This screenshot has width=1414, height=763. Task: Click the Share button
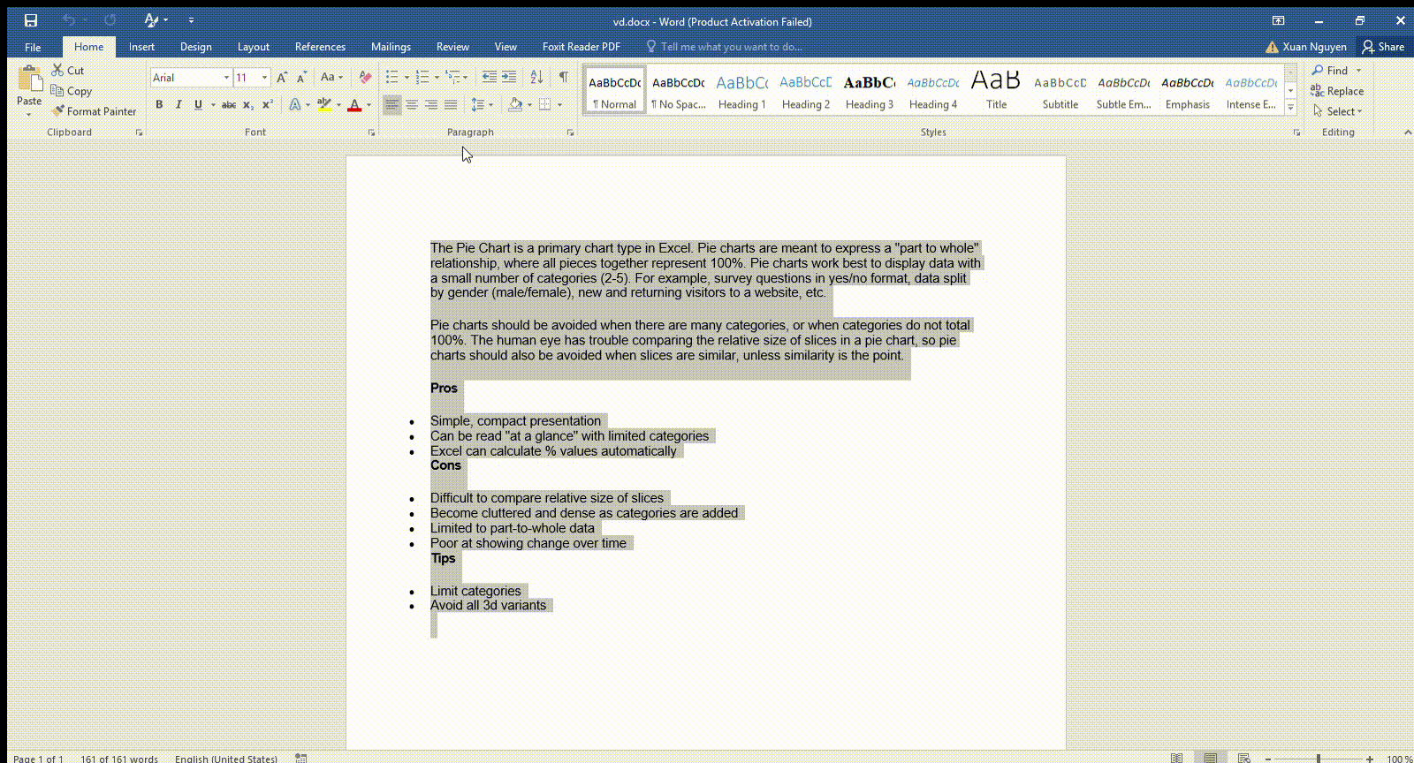[1383, 47]
